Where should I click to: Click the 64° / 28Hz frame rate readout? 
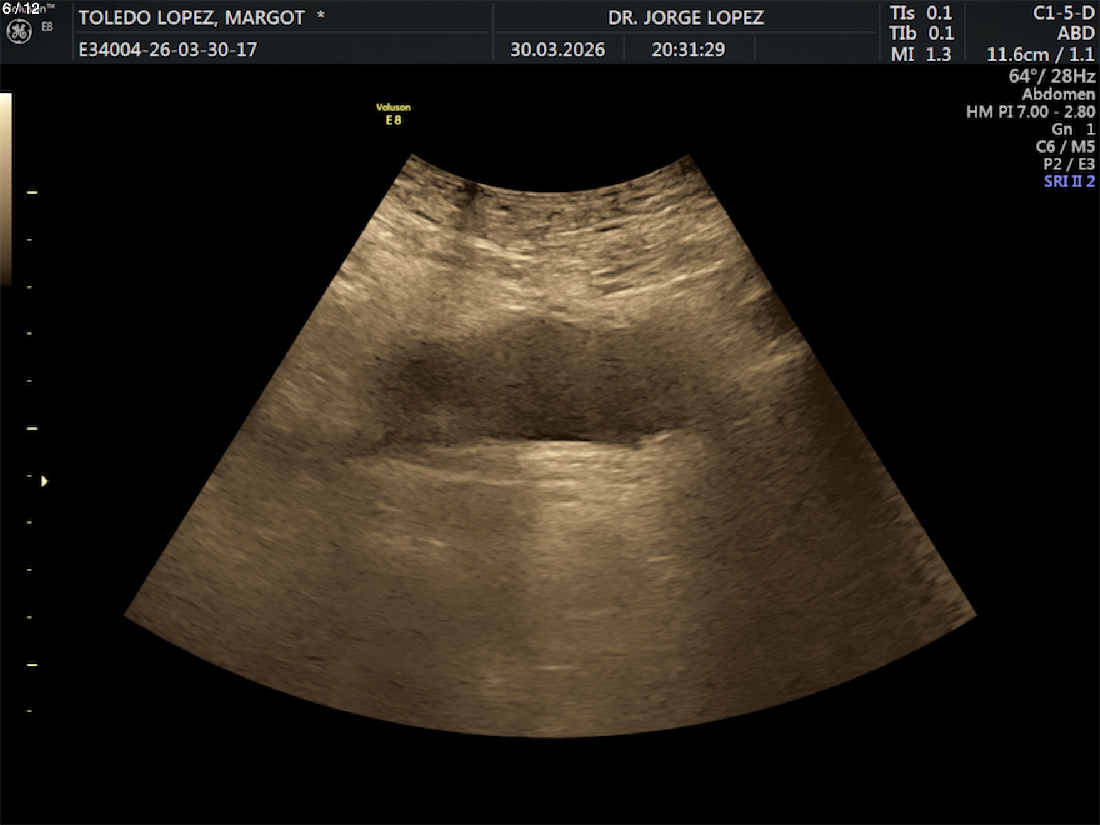(1051, 76)
